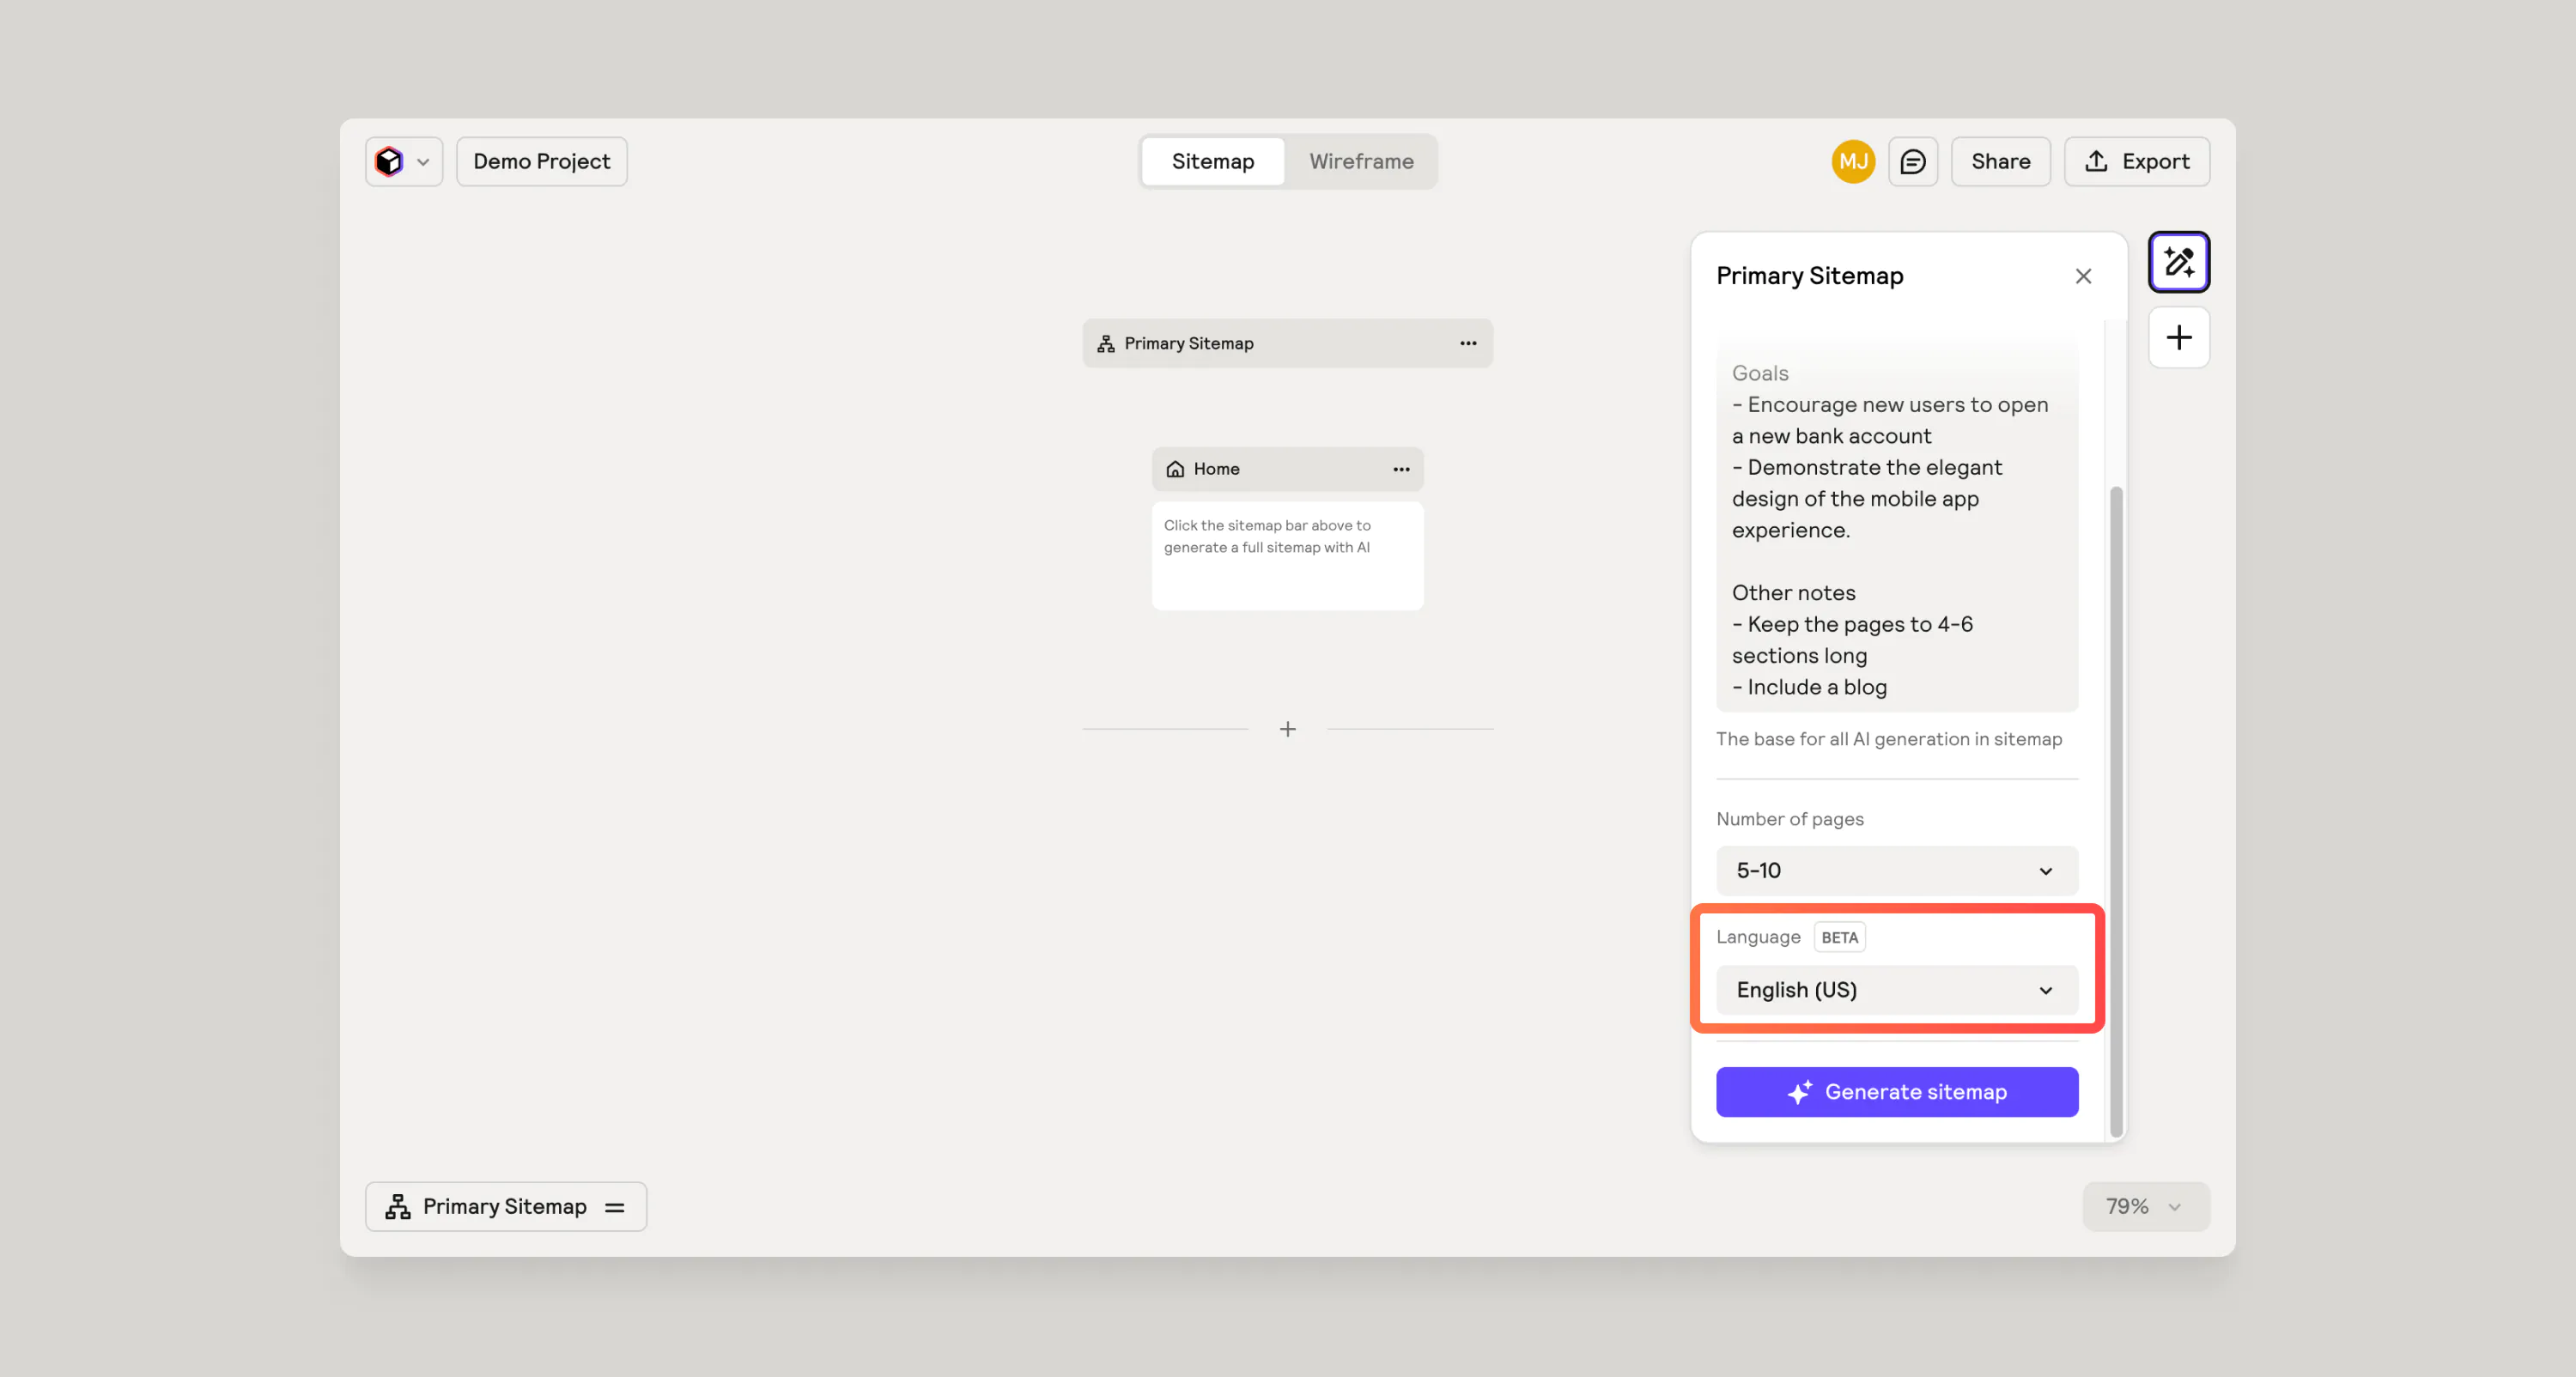This screenshot has height=1377, width=2576.
Task: Click the sitemap icon beside Primary Sitemap at bottom
Action: [x=397, y=1206]
